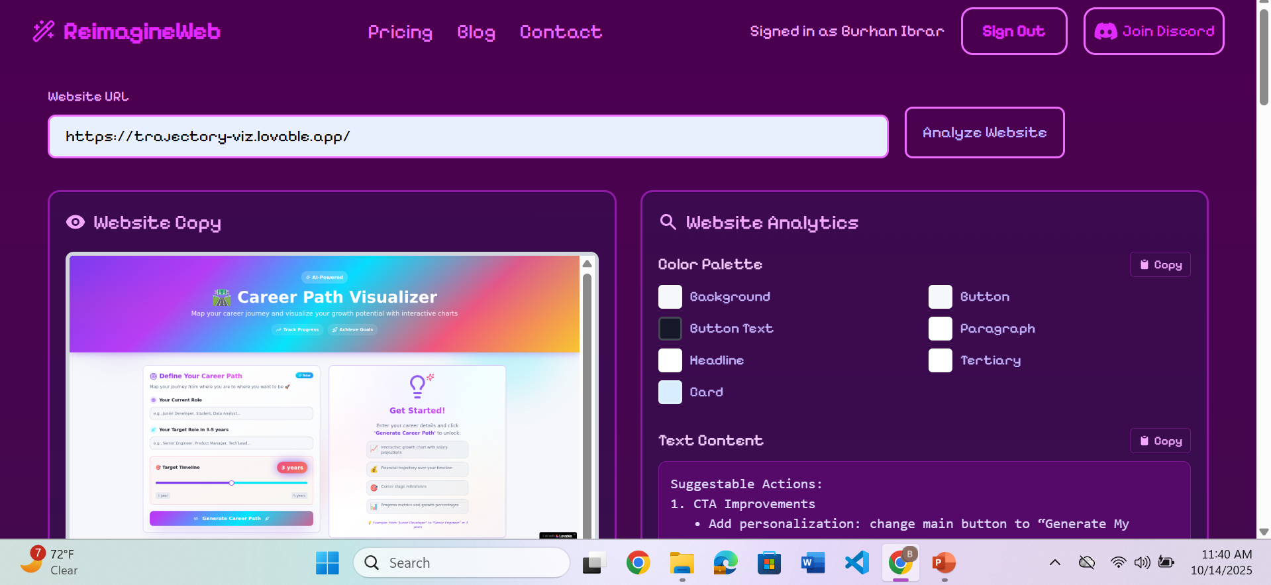Select the dark Button Text color swatch
This screenshot has height=585, width=1271.
pos(670,329)
